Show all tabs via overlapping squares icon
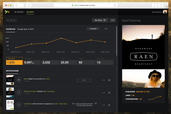The height and width of the screenshot is (114, 171). pyautogui.click(x=161, y=5)
